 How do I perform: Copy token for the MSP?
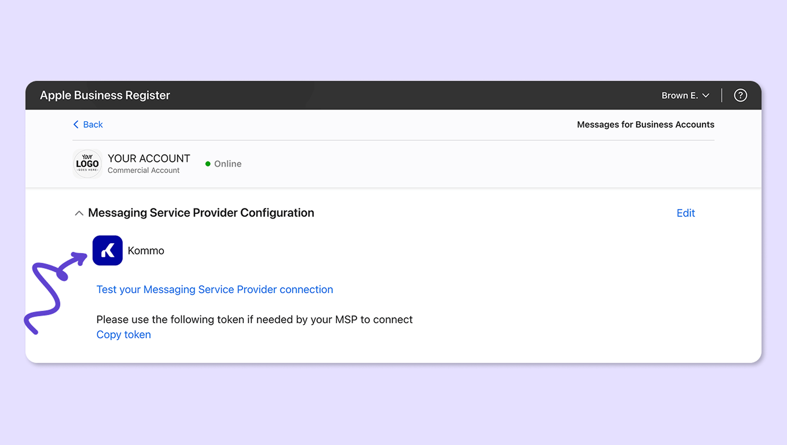pyautogui.click(x=124, y=334)
